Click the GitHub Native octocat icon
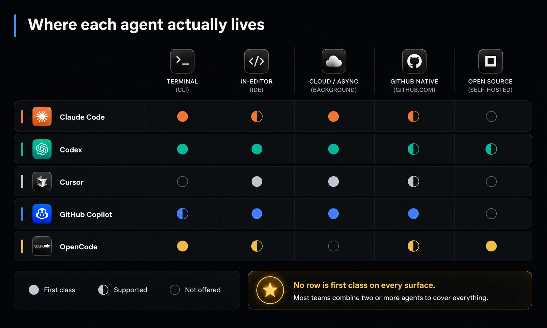This screenshot has height=328, width=547. click(414, 61)
